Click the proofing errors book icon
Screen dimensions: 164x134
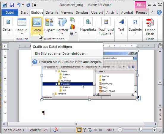55,130
